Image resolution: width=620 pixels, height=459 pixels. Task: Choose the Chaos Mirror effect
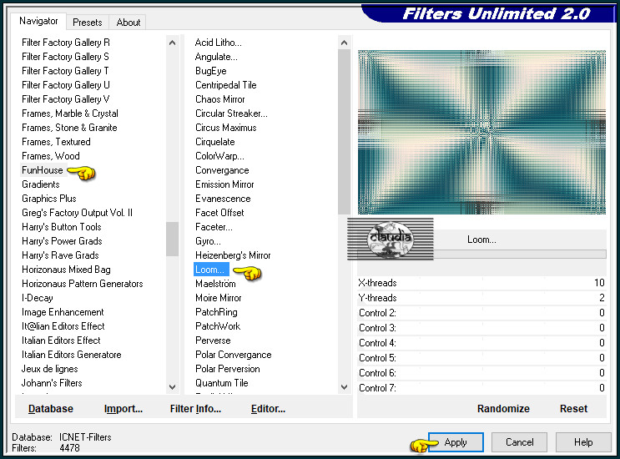[x=219, y=99]
